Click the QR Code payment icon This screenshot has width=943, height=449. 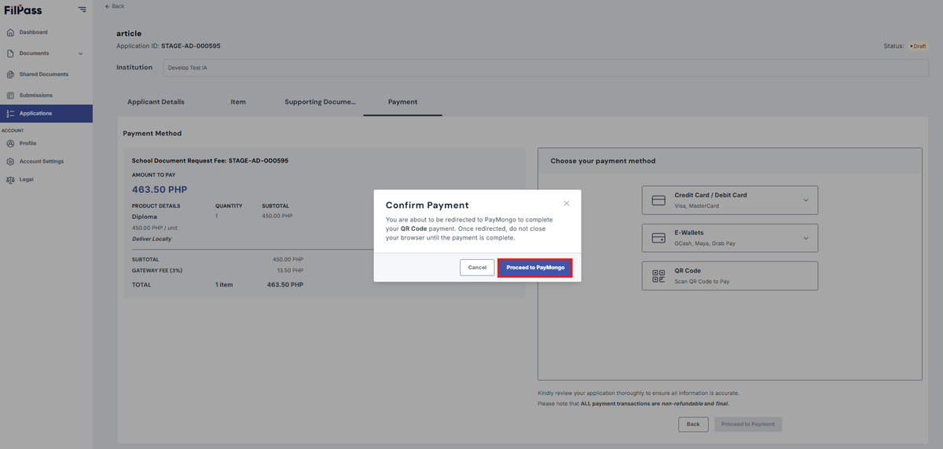tap(659, 276)
